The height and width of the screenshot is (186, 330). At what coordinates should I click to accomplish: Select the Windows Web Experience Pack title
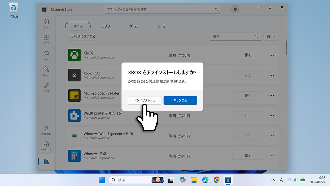click(108, 134)
